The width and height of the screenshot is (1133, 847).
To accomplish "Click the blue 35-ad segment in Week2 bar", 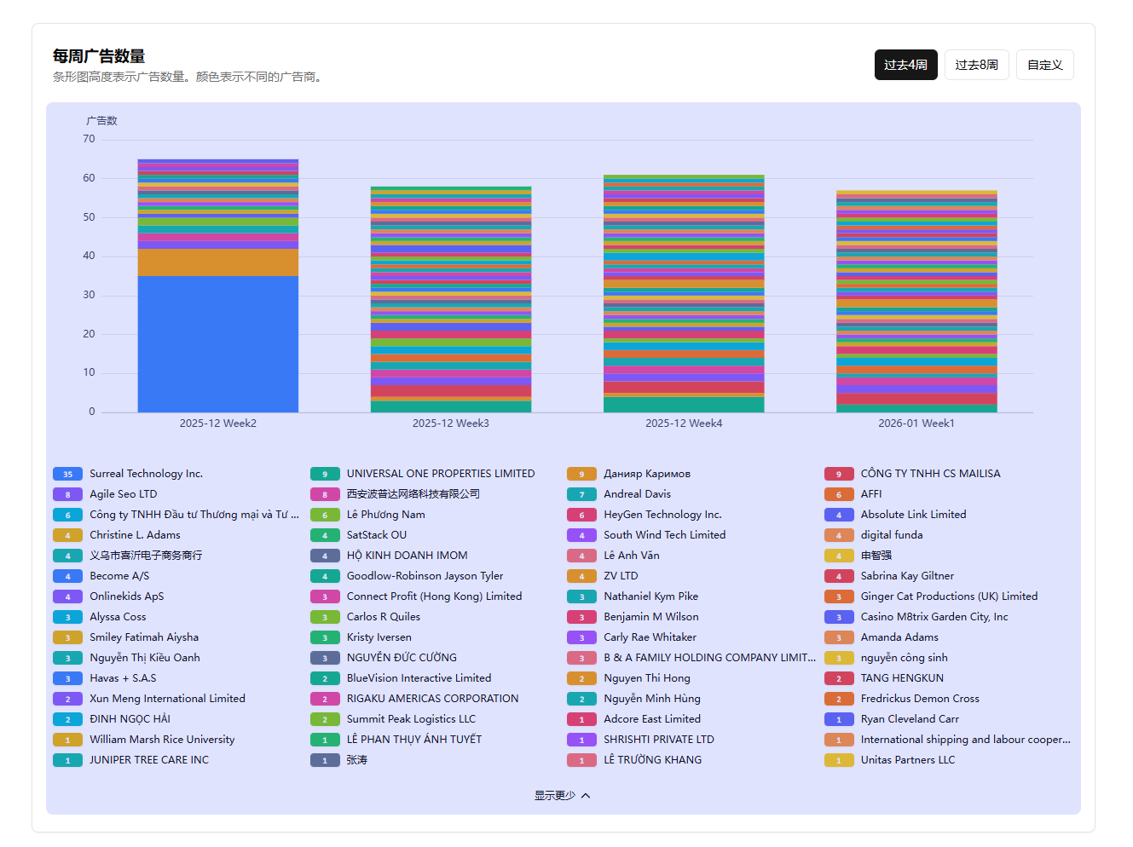I will coord(218,343).
